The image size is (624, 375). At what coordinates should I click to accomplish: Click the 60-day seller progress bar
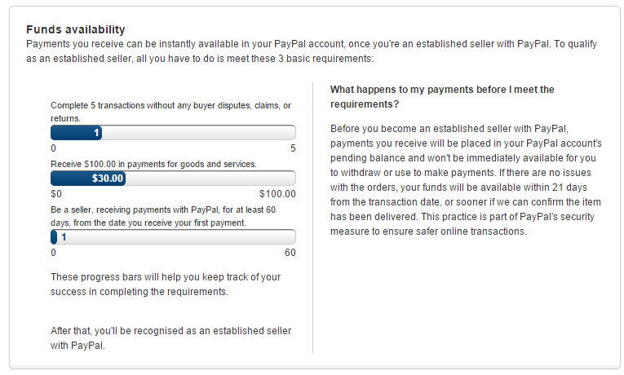coord(173,237)
